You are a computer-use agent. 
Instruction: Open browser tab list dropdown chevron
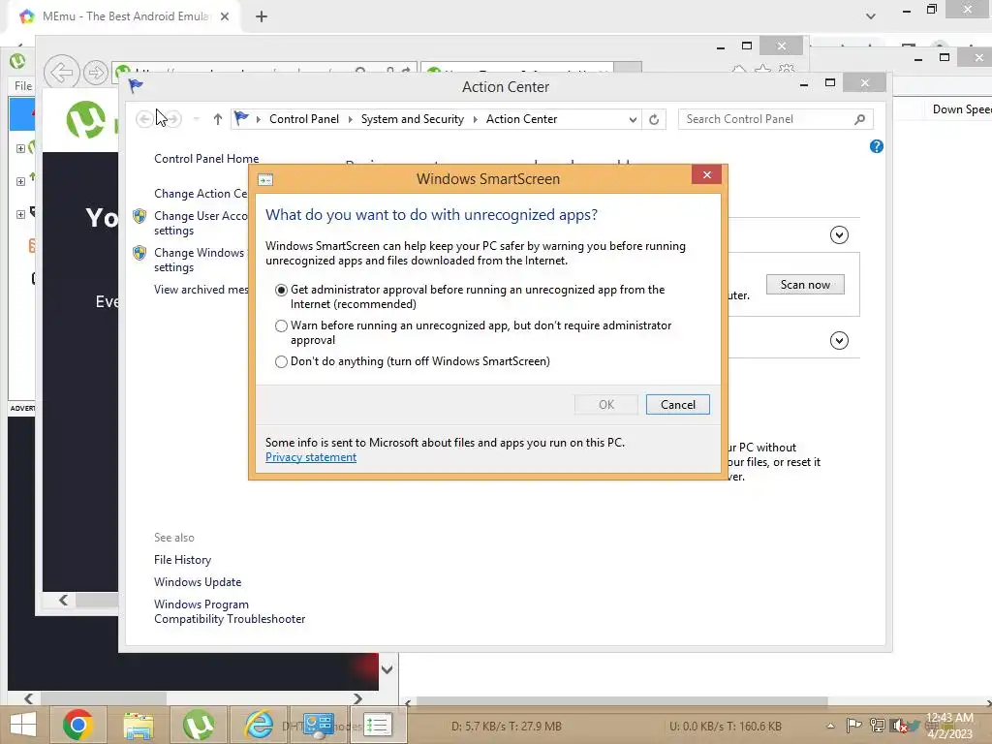coord(871,16)
